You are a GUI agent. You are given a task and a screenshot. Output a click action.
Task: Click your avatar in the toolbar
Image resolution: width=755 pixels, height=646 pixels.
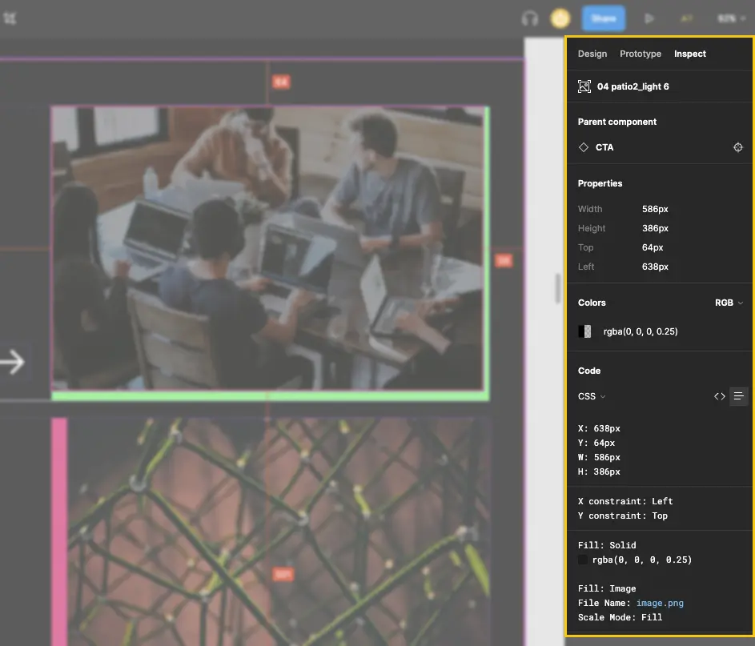click(x=560, y=18)
